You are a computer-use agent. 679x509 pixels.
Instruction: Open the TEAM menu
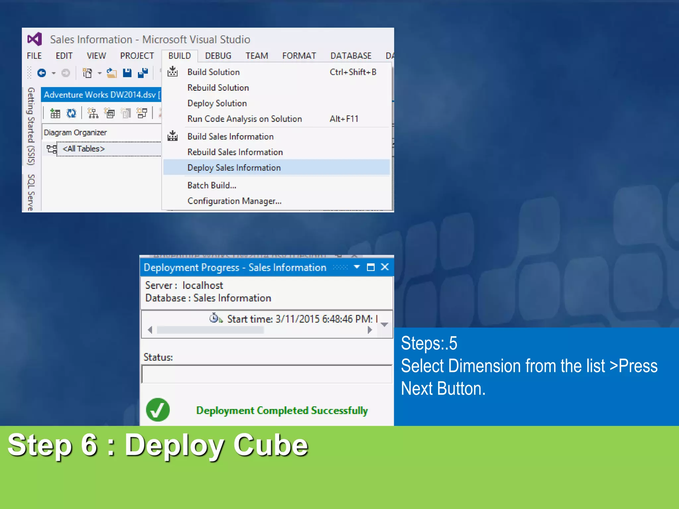coord(257,56)
